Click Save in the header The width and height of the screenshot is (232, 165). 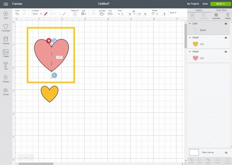[x=205, y=4]
